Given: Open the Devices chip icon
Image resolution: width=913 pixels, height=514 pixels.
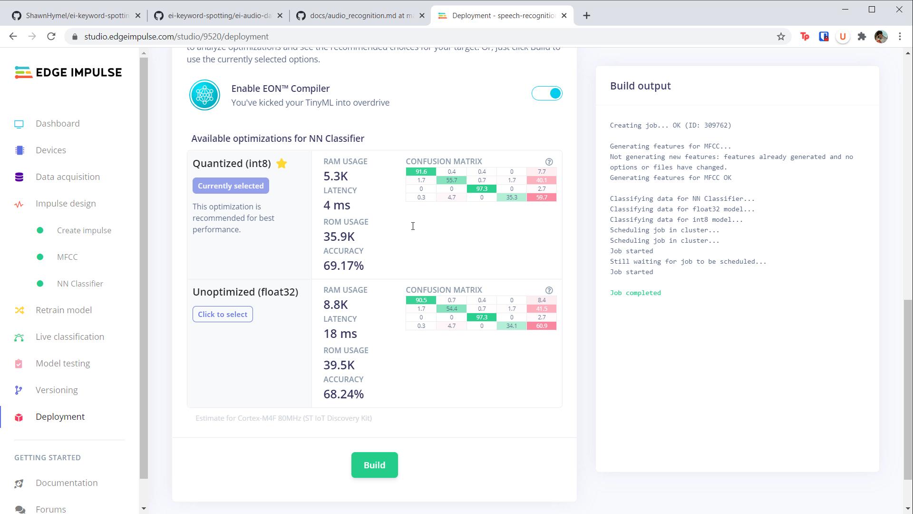Looking at the screenshot, I should pos(19,150).
